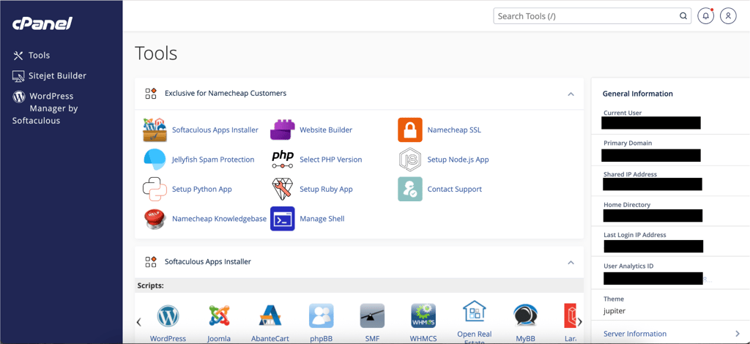
Task: Click the Setup Python App link
Action: (x=202, y=189)
